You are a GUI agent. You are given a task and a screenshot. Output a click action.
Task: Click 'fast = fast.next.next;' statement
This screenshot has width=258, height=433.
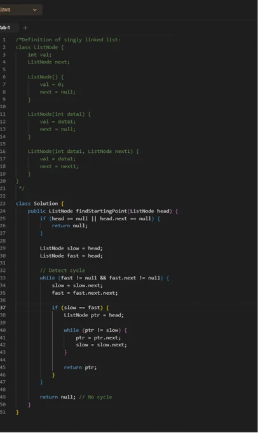tap(85, 293)
